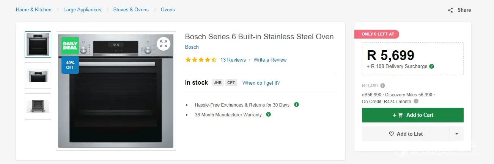The image size is (494, 164).
Task: Open the Ovens breadcrumb link
Action: (168, 9)
